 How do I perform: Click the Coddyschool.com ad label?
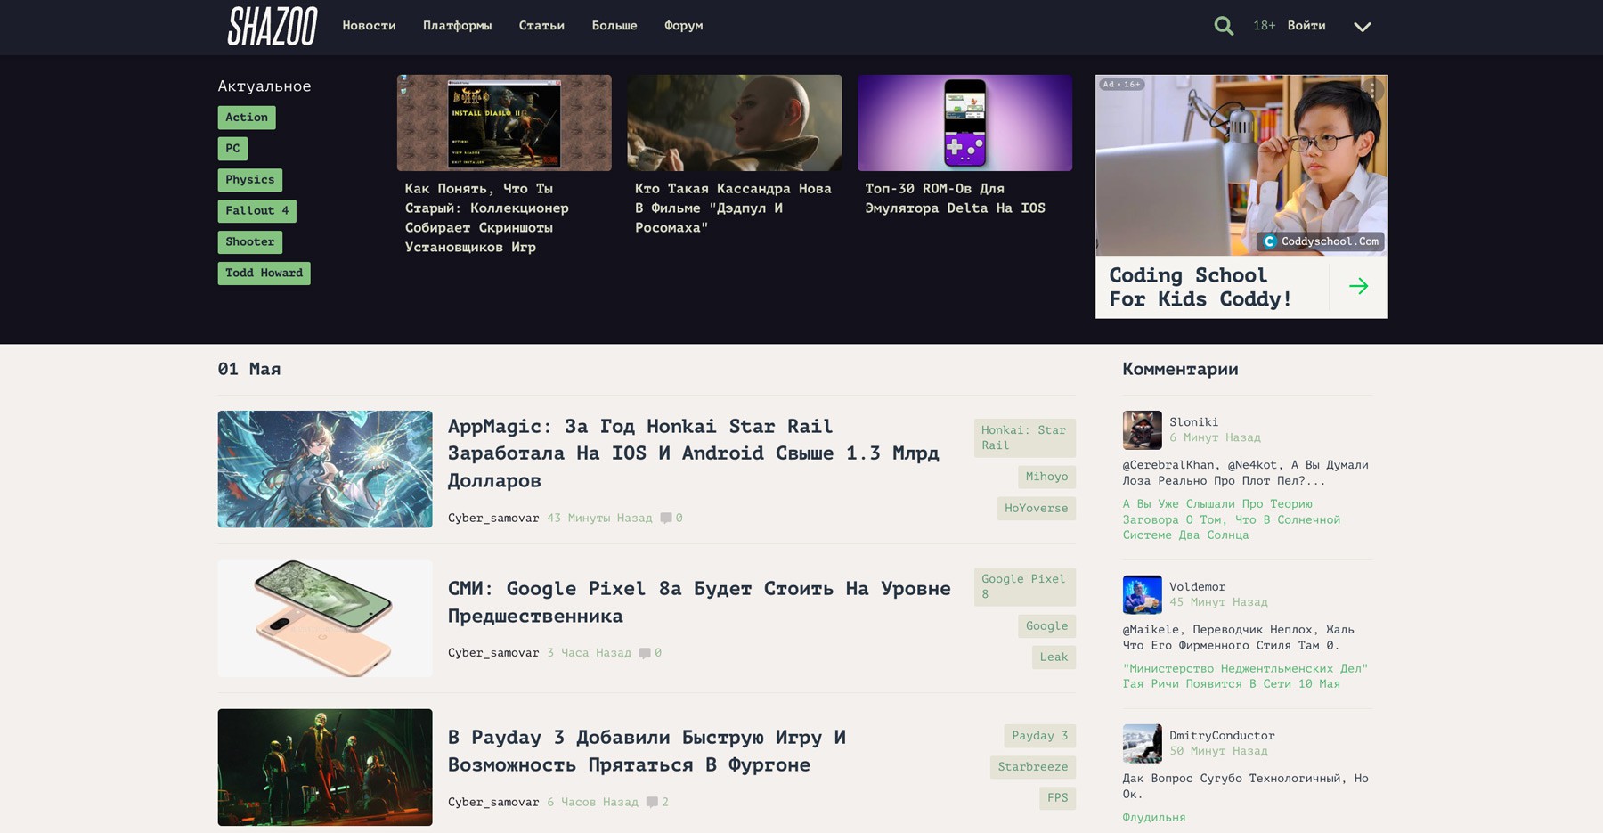tap(1322, 241)
